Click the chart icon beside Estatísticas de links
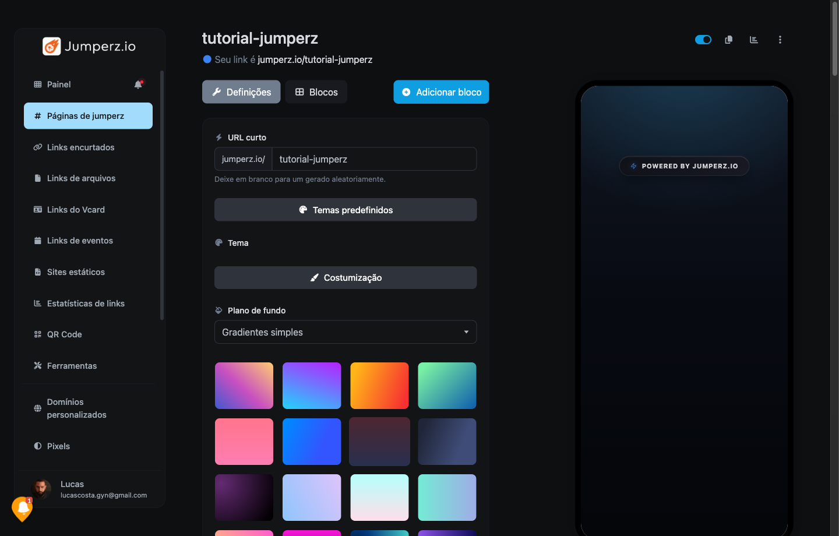839x536 pixels. coord(38,304)
